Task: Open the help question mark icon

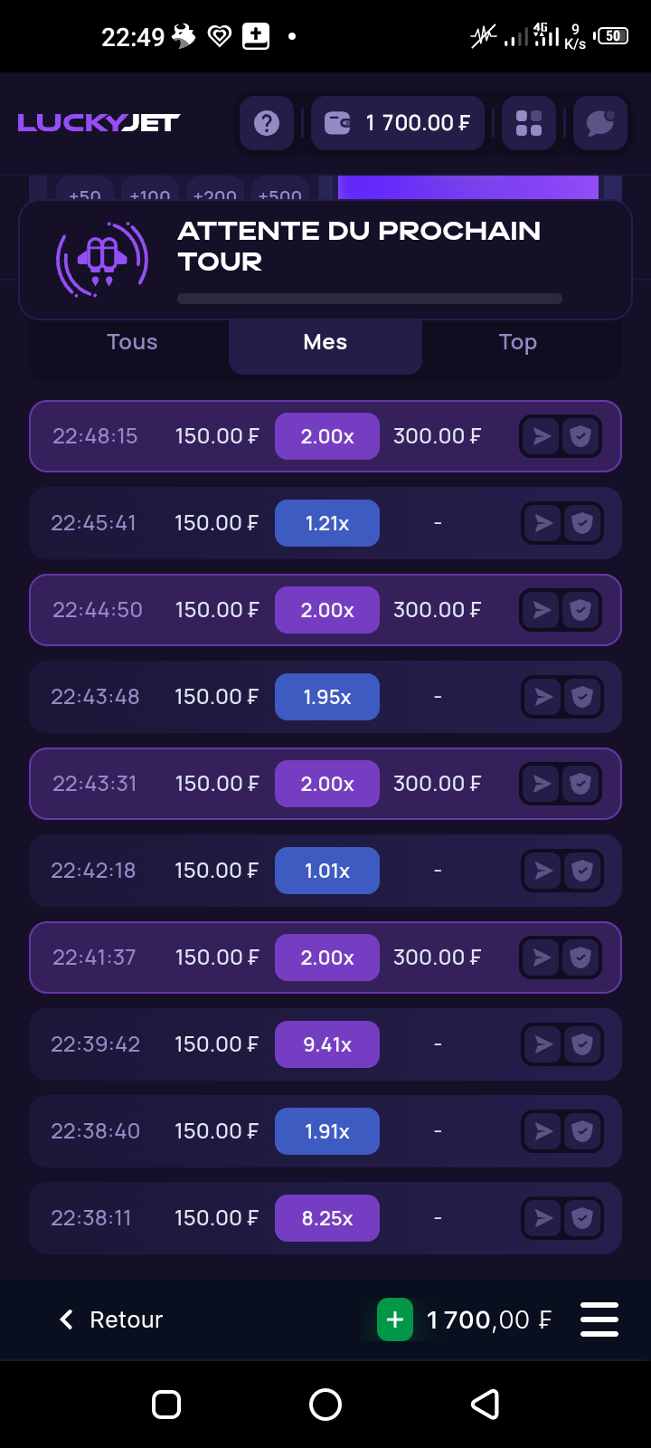Action: (x=267, y=123)
